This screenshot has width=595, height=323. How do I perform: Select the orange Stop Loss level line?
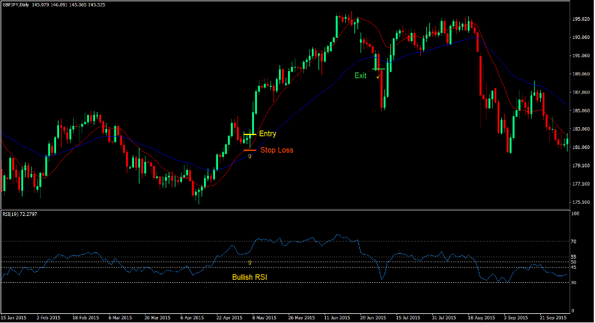[250, 150]
